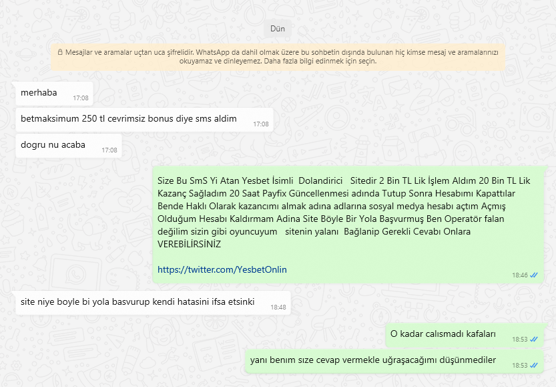Click the double ticks on 'yanı benım sıze cevap' message
556x387 pixels.
[x=534, y=365]
